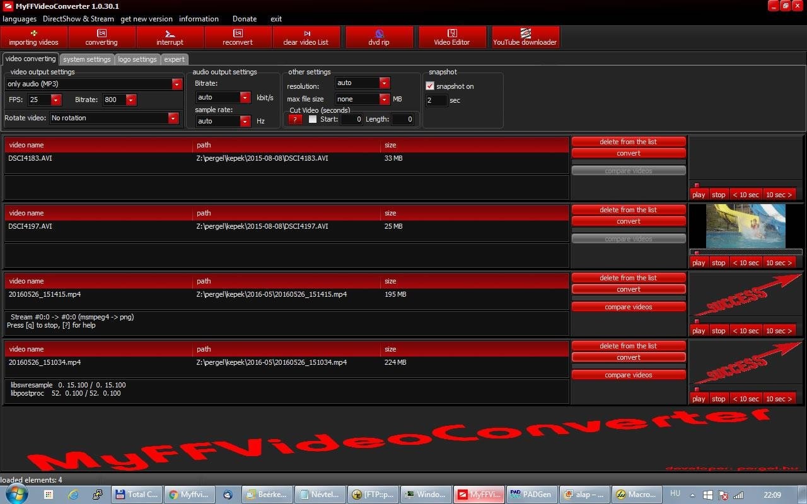Viewport: 807px width, 504px height.
Task: Open the Chrome Myffvi taskbar item
Action: [190, 495]
